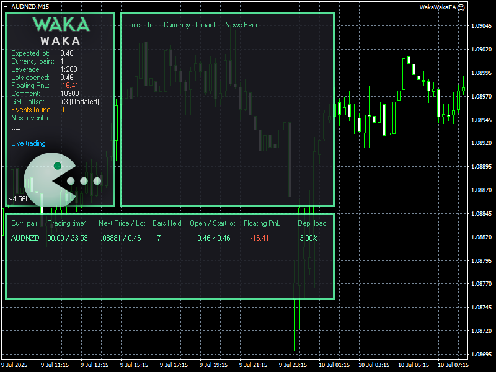Click the green WAKA logo
The image size is (496, 372).
click(x=61, y=25)
